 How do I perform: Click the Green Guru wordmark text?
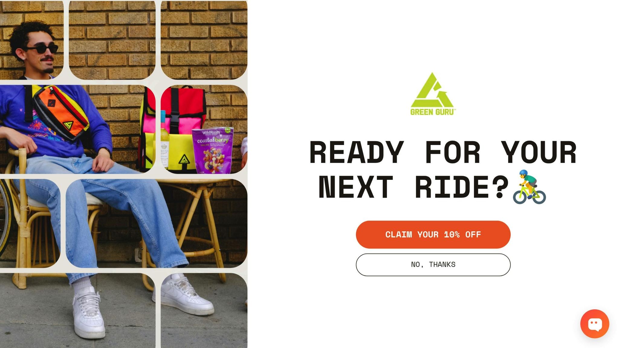[433, 112]
